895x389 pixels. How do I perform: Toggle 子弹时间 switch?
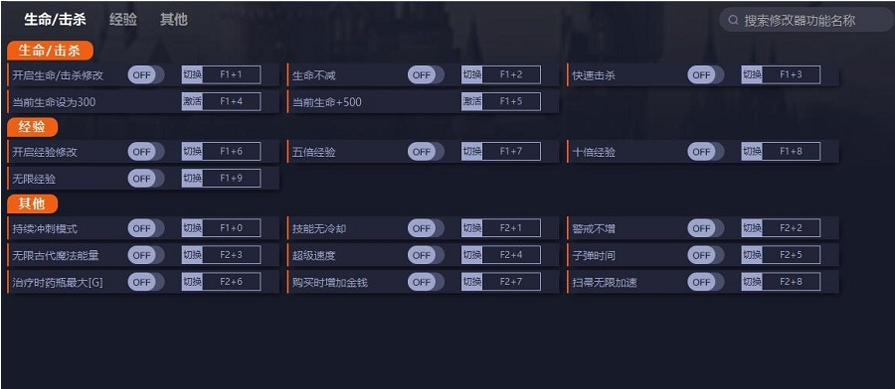705,255
